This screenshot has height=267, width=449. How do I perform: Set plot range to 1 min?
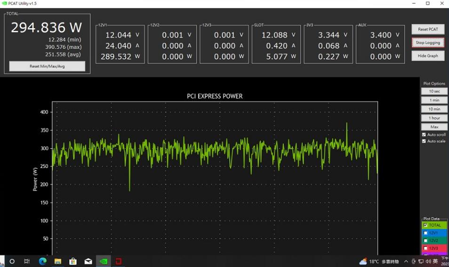(434, 100)
